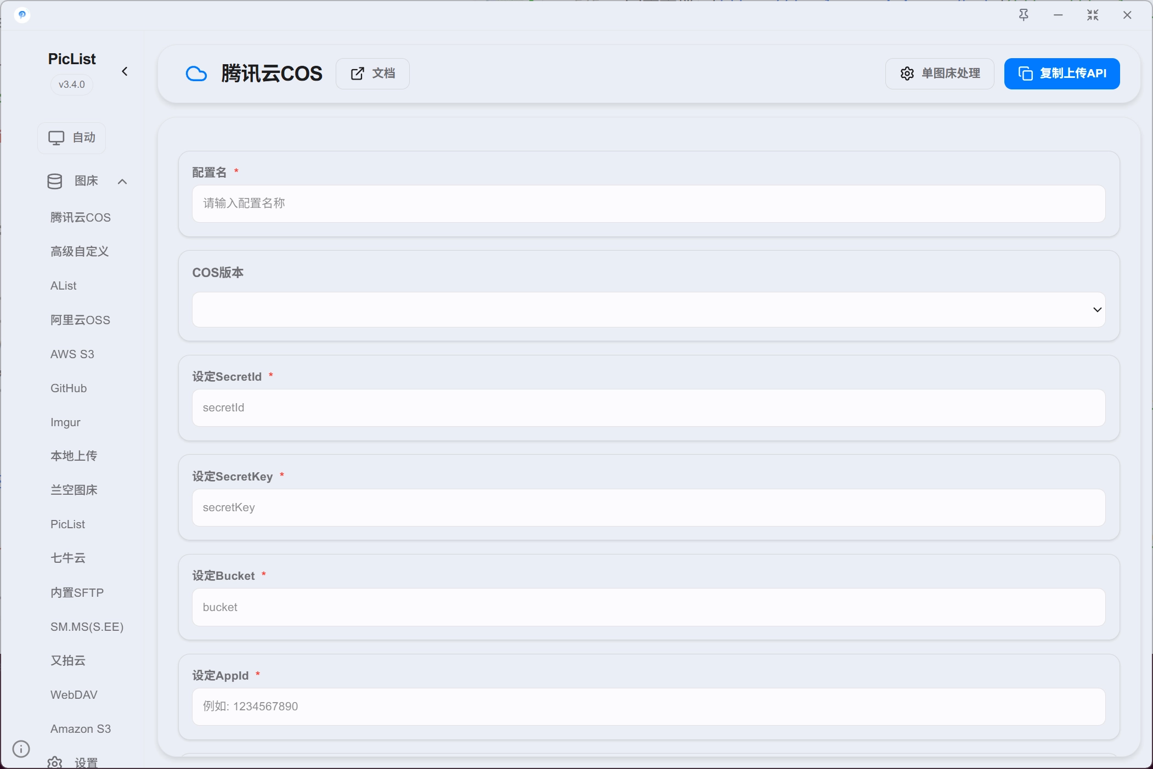Click the 设定SecretId label
This screenshot has width=1153, height=769.
click(x=227, y=377)
